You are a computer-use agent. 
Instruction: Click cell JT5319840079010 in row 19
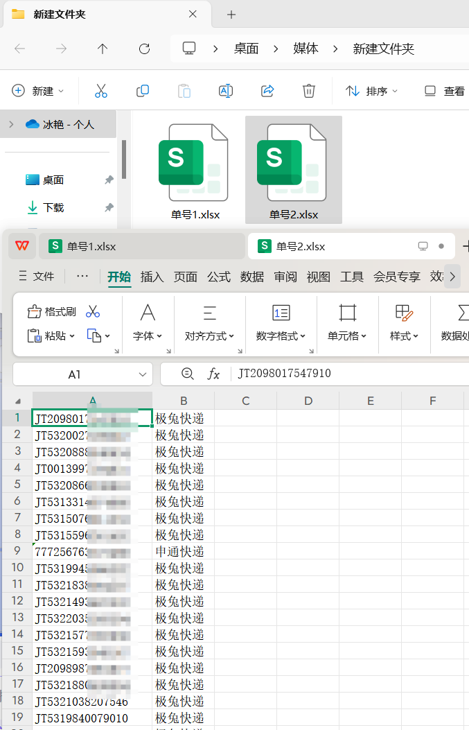coord(92,718)
